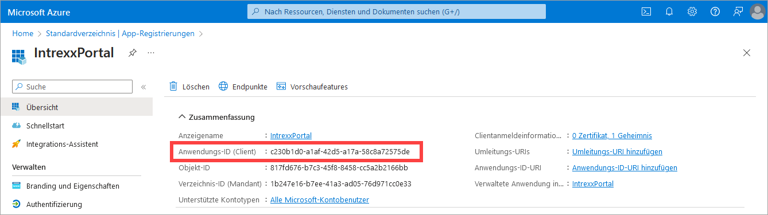768x215 pixels.
Task: Click the search magnifier in the top bar
Action: click(255, 11)
